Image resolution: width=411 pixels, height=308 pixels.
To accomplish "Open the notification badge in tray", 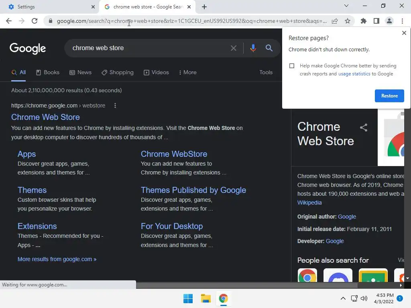I will (400, 298).
